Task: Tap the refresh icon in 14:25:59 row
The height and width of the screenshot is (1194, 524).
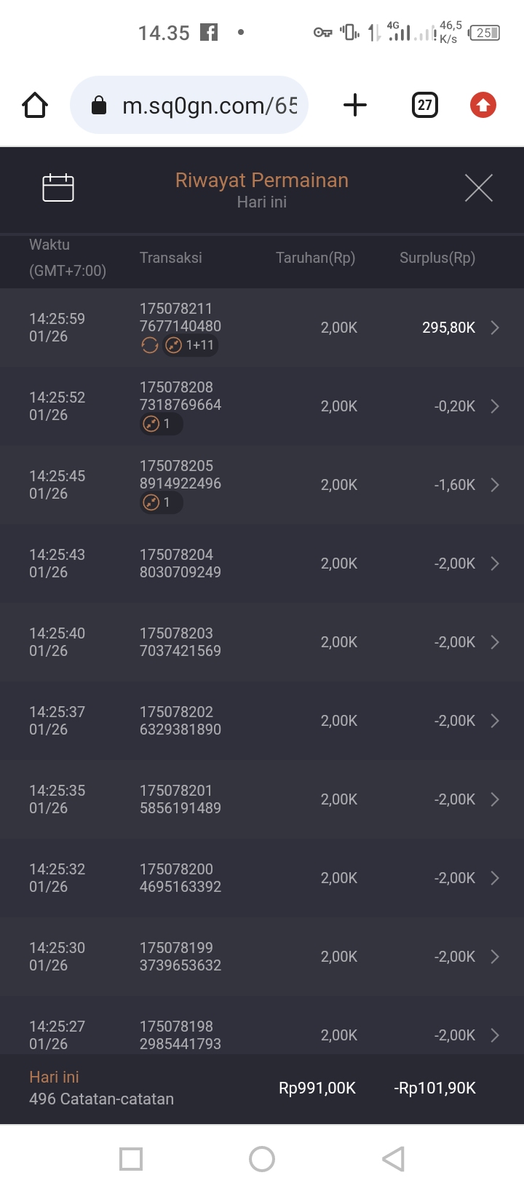Action: (150, 345)
